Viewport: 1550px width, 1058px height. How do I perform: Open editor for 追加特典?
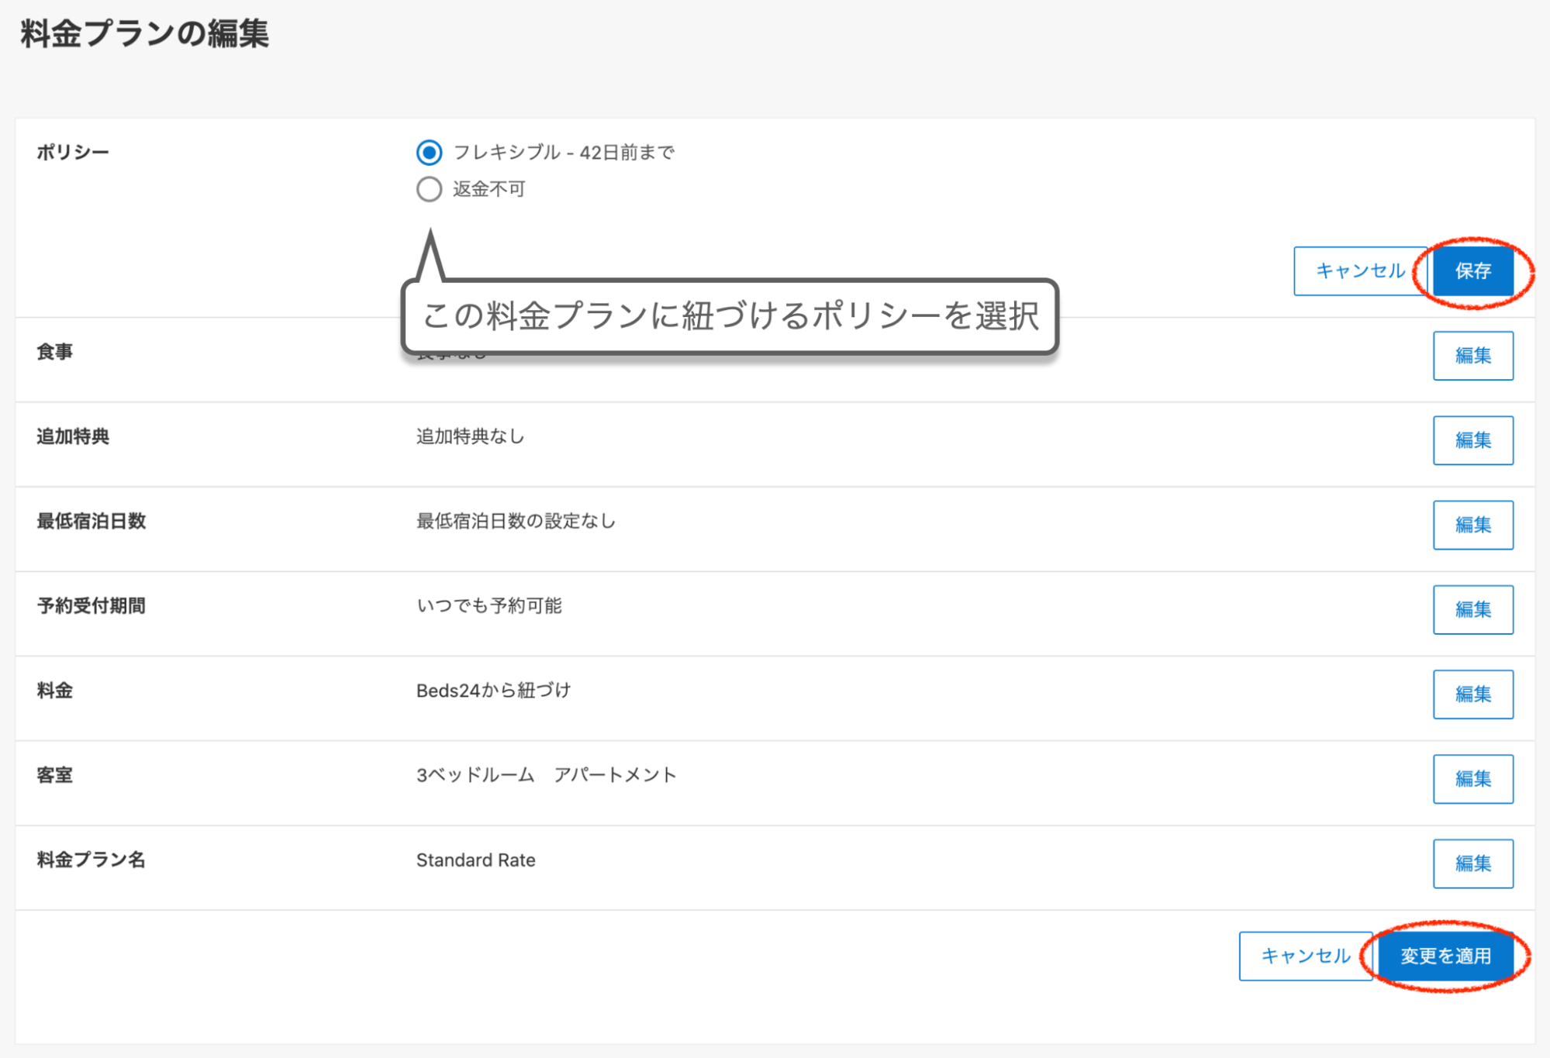click(1472, 440)
